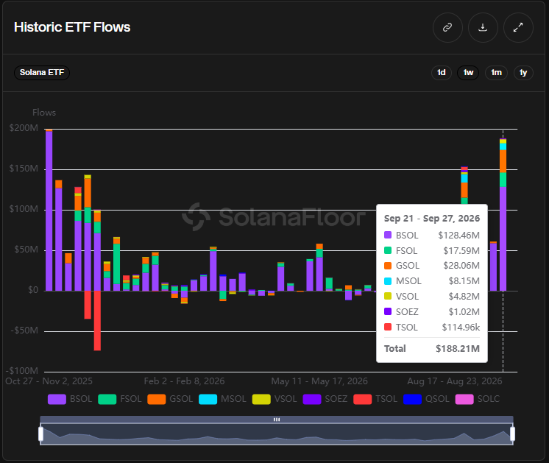Click the MSOL $8.15M tooltip row
Screen dimensions: 549x463
(432, 281)
